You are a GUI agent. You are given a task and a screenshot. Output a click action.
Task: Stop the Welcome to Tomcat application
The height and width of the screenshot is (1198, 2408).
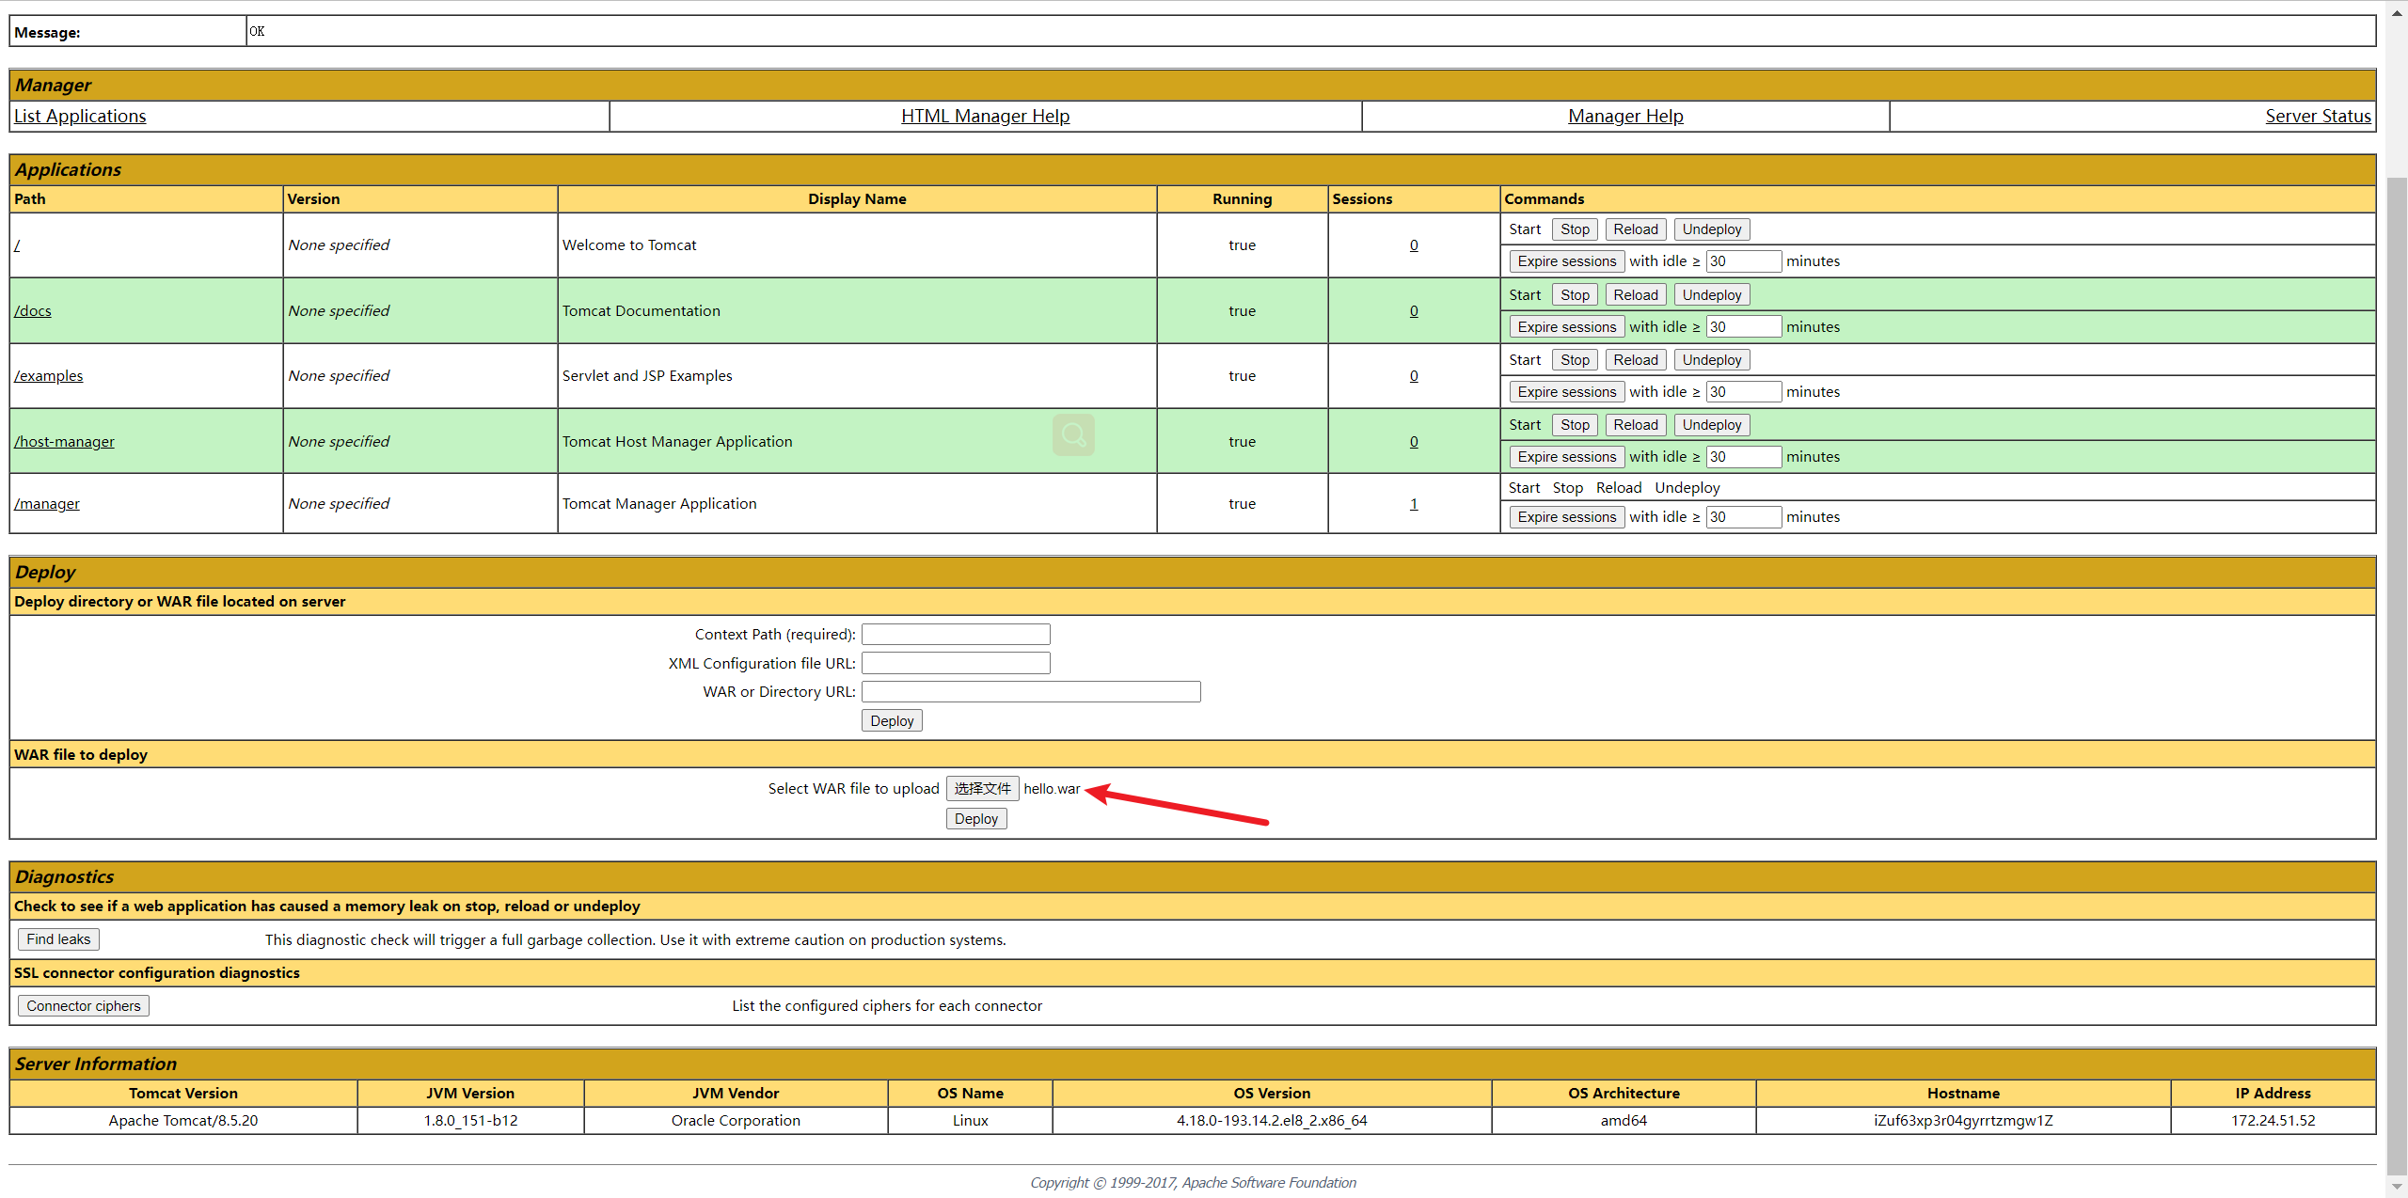pyautogui.click(x=1575, y=229)
